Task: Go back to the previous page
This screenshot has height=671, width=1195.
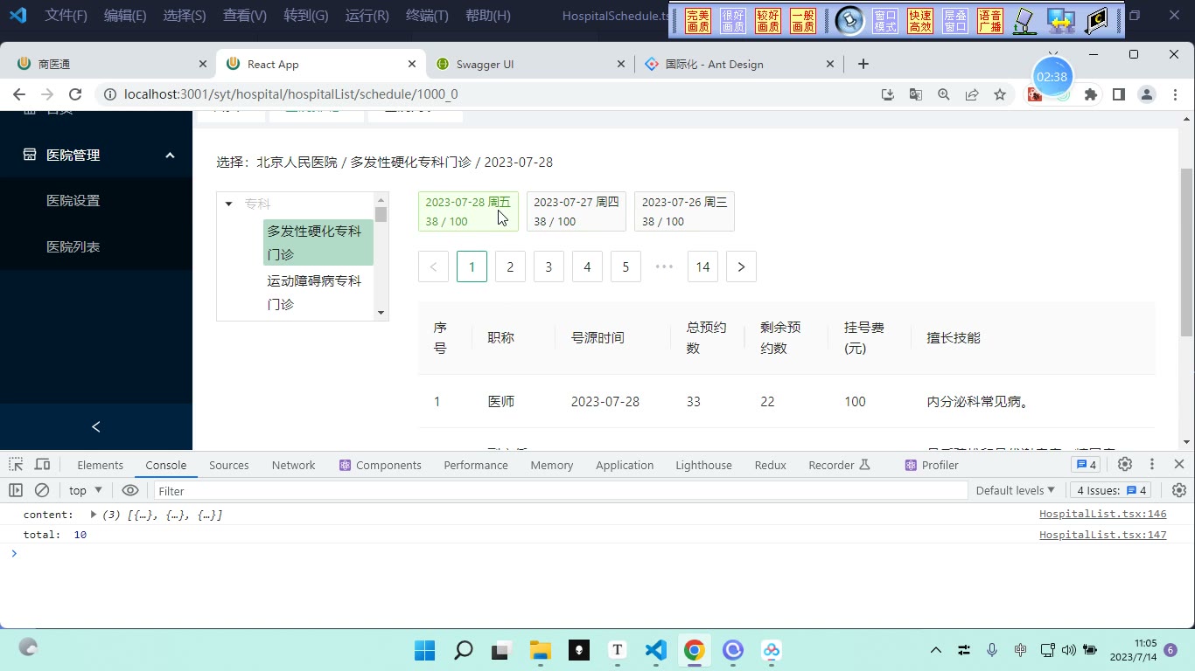Action: [19, 94]
